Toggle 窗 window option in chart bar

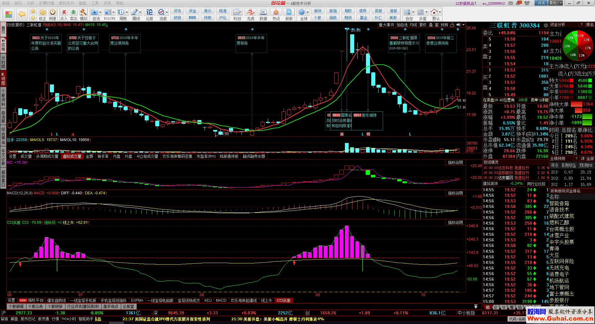[x=437, y=25]
